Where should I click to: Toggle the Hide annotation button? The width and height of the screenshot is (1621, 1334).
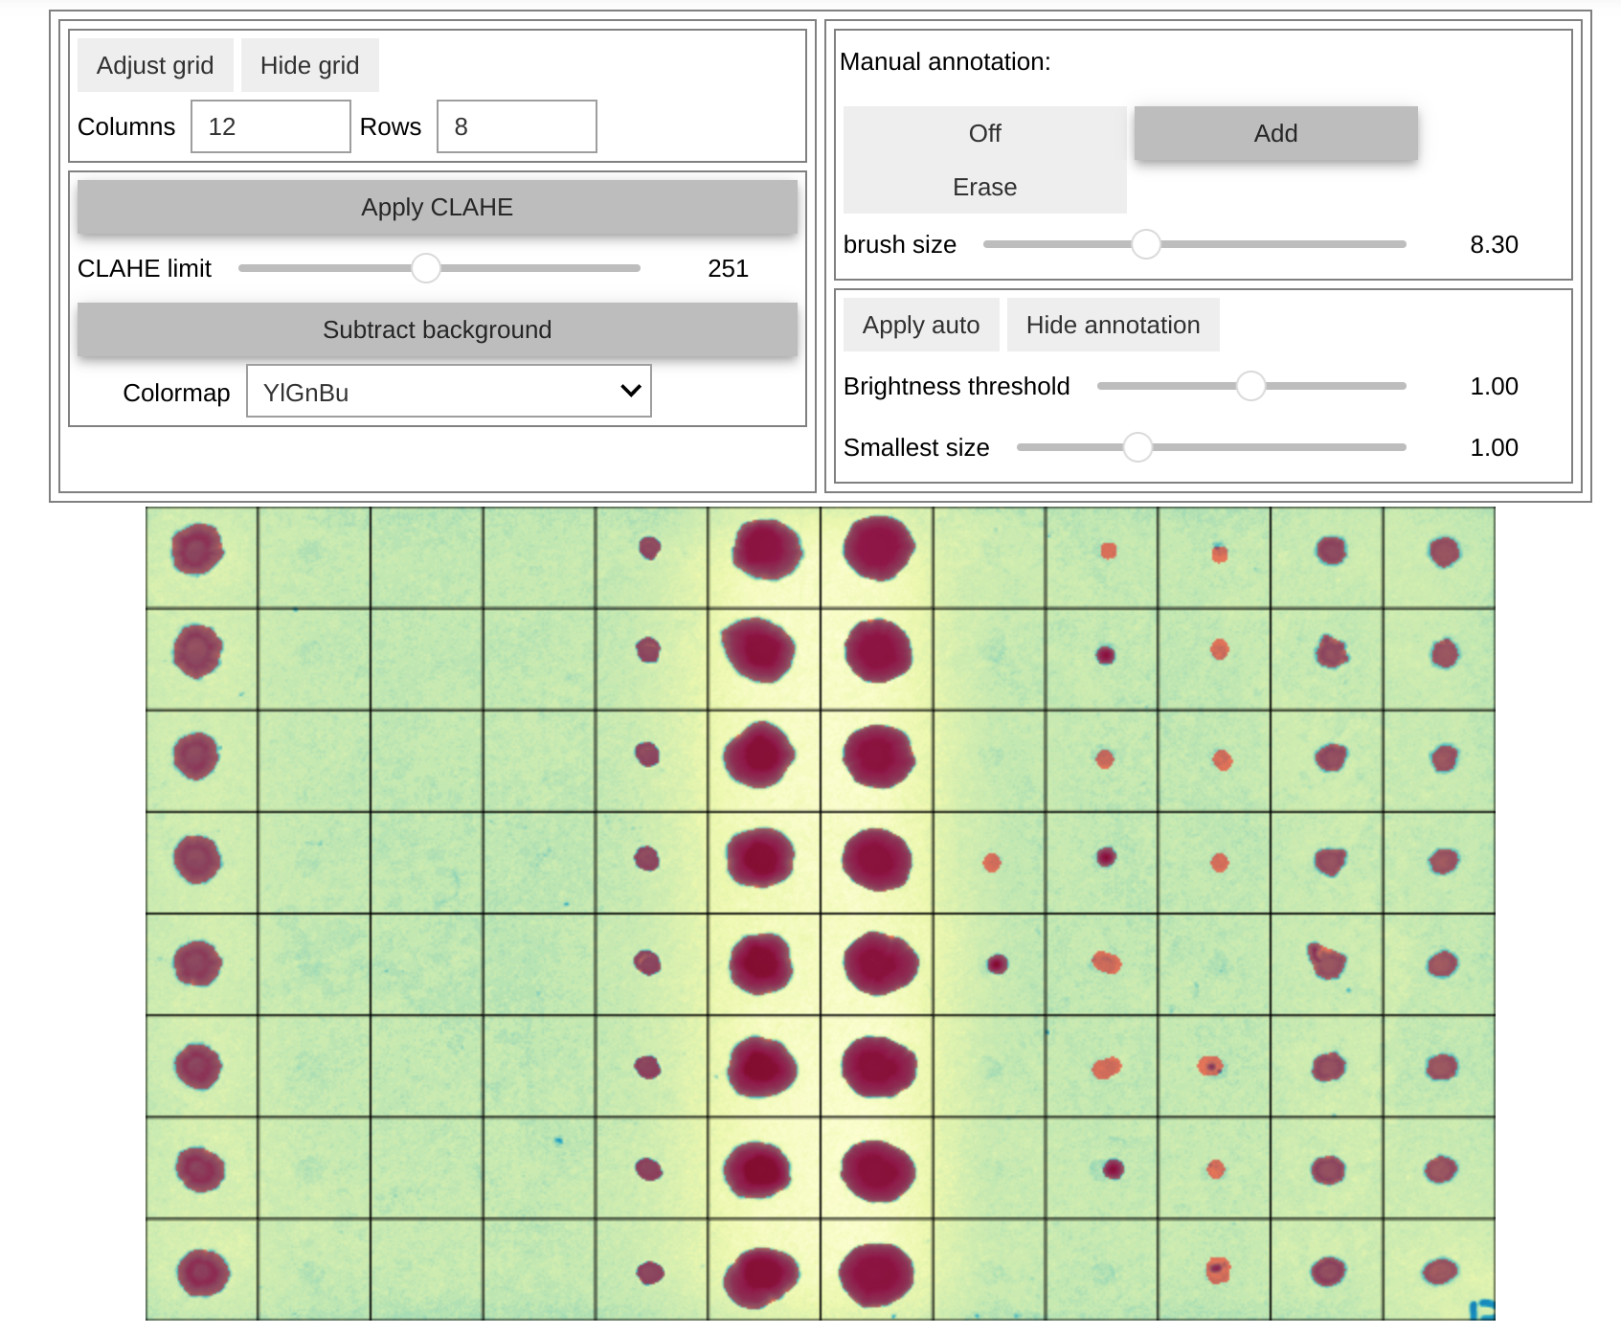tap(1113, 325)
